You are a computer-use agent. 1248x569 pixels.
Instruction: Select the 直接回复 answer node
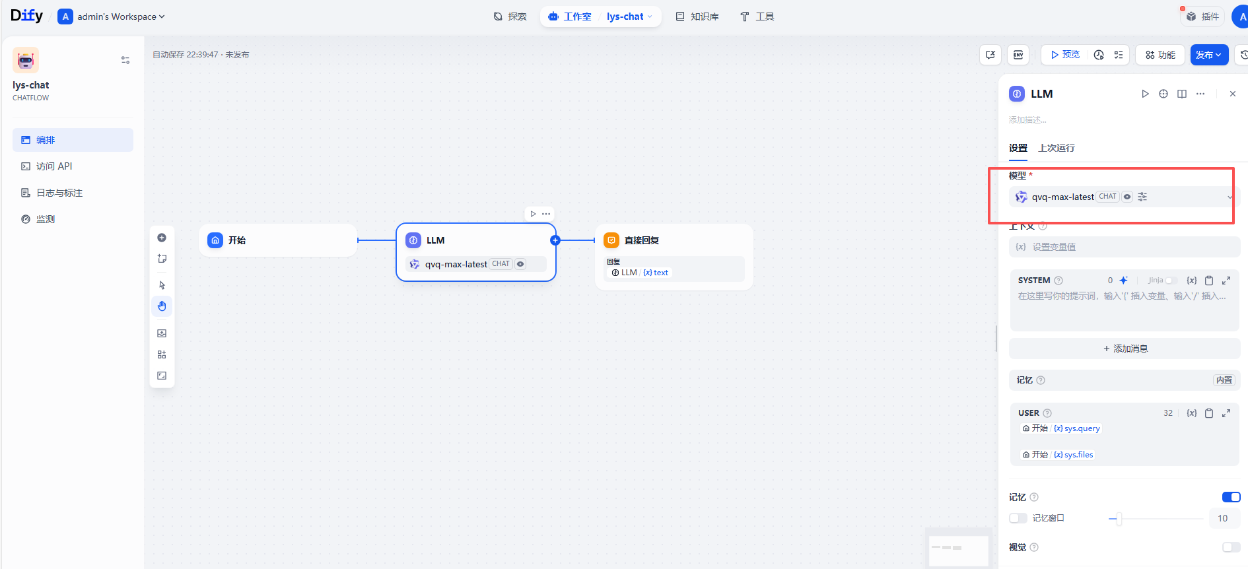pos(674,257)
